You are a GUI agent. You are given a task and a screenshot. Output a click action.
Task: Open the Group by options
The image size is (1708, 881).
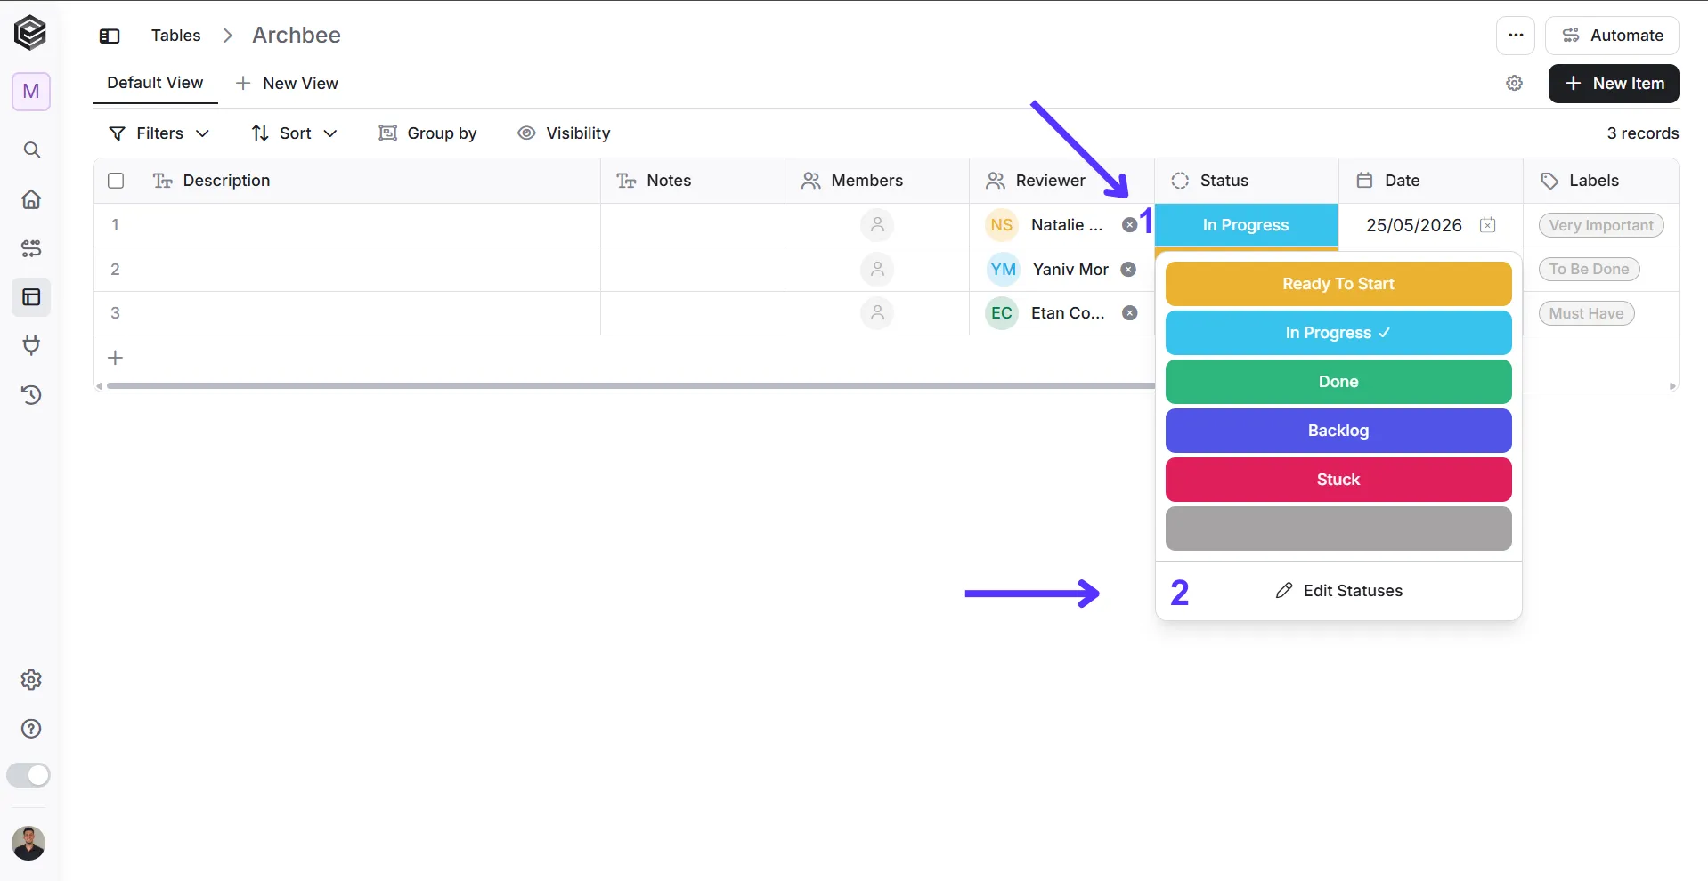[x=427, y=133]
